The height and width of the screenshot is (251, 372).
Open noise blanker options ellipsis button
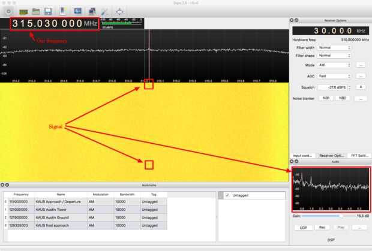point(361,98)
